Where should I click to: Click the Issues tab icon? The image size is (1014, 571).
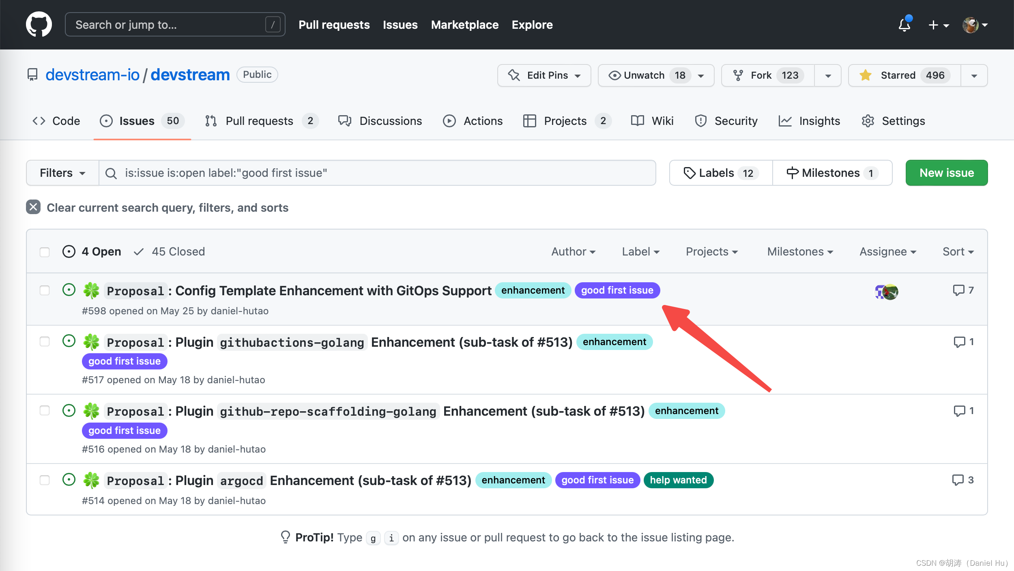[106, 120]
